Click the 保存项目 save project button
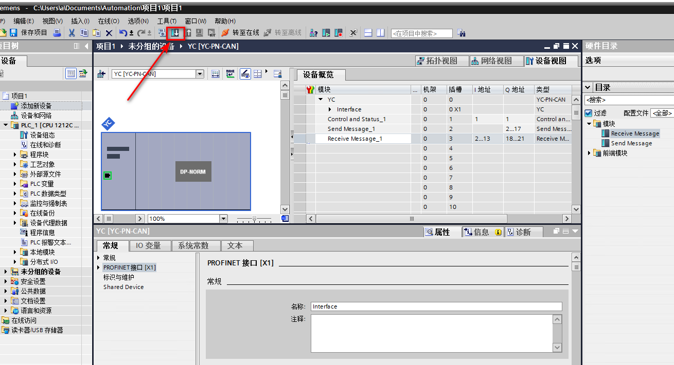The width and height of the screenshot is (674, 365). coord(29,33)
